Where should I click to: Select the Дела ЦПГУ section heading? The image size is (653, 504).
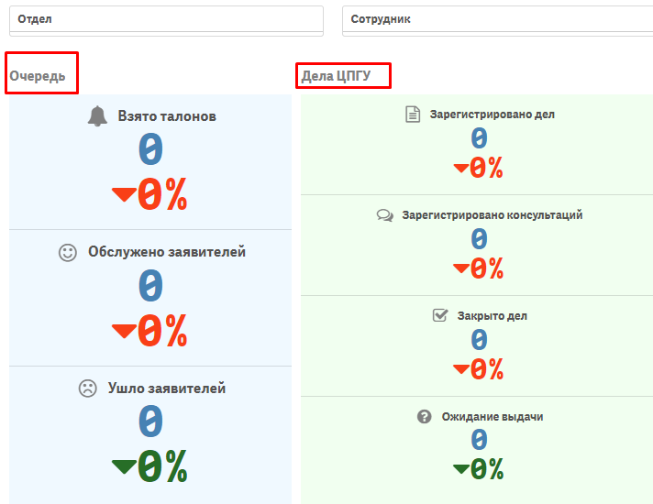(336, 76)
